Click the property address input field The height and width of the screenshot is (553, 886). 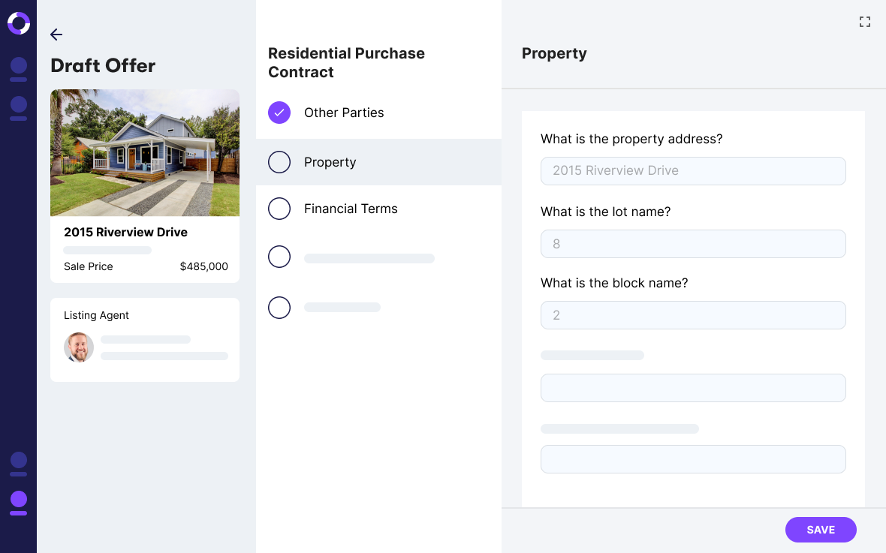click(x=693, y=171)
